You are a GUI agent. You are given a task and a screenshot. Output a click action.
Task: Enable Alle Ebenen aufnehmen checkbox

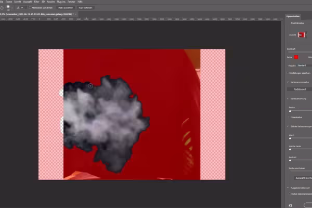[x=30, y=8]
